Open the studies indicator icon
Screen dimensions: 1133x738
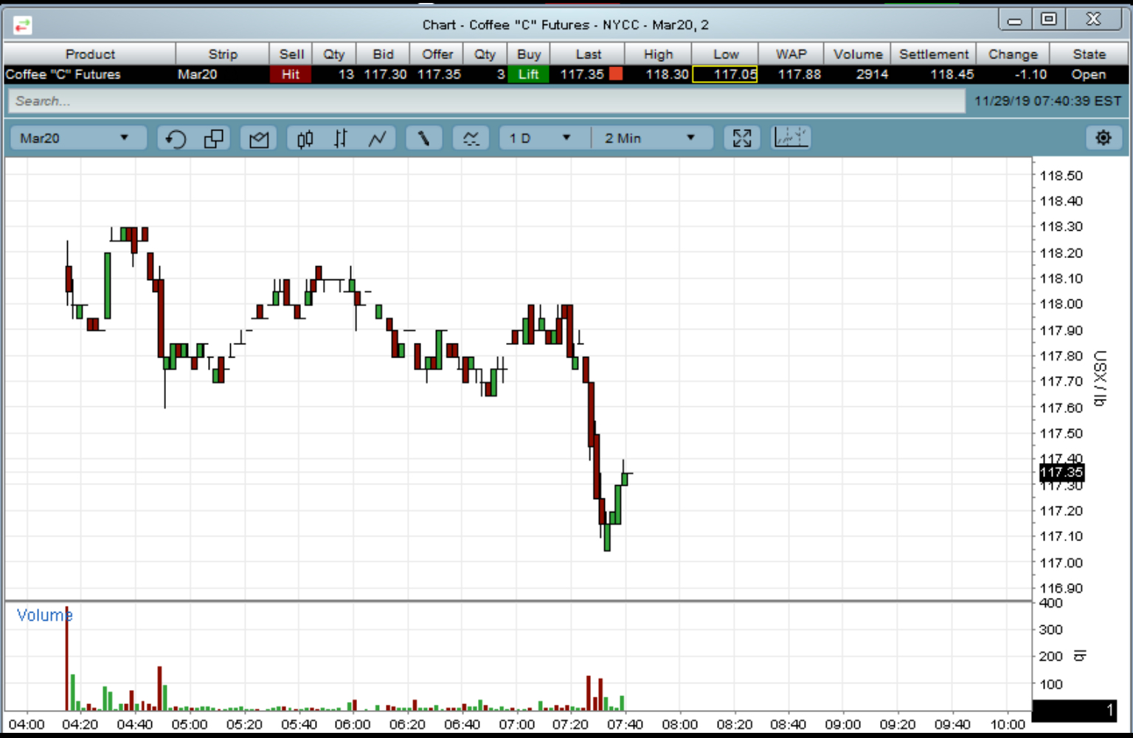pyautogui.click(x=471, y=138)
